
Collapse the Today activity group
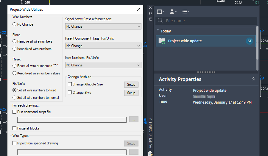point(158,30)
